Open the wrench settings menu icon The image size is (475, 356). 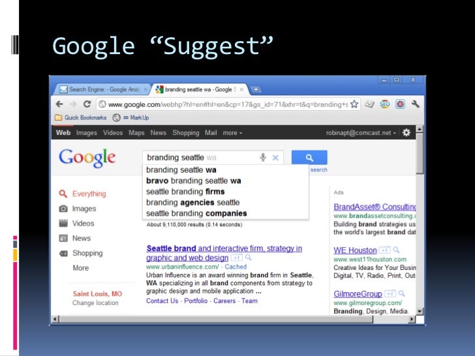coord(416,104)
